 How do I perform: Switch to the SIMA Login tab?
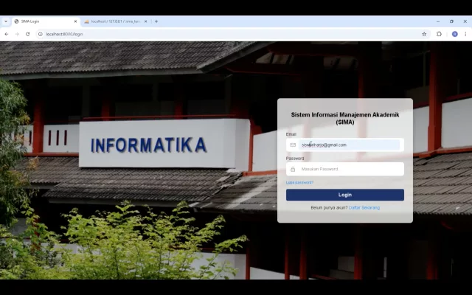click(x=46, y=21)
